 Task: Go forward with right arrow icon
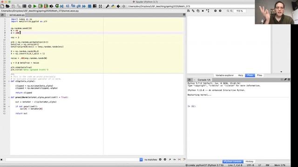click(124, 6)
